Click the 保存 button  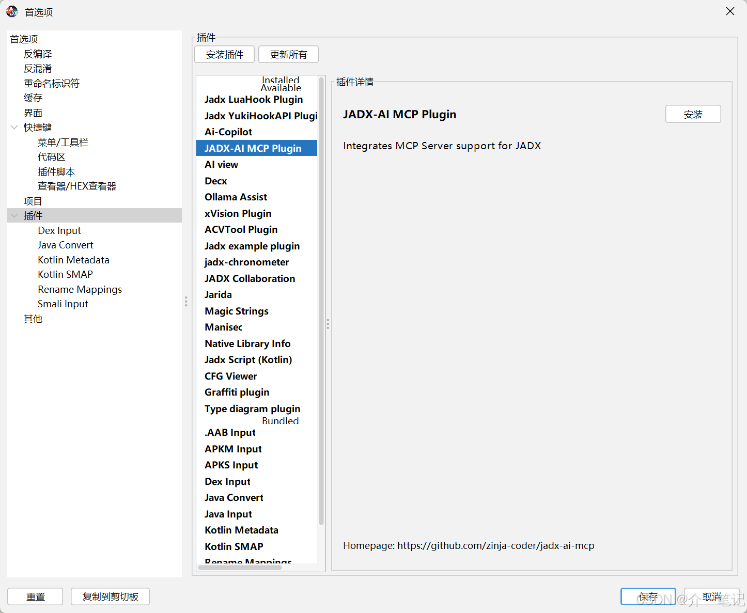(x=648, y=596)
